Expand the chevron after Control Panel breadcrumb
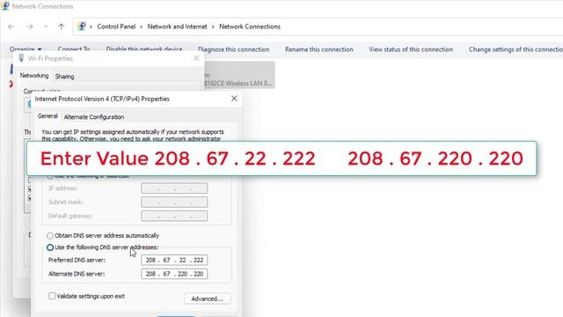This screenshot has height=317, width=563. 142,26
